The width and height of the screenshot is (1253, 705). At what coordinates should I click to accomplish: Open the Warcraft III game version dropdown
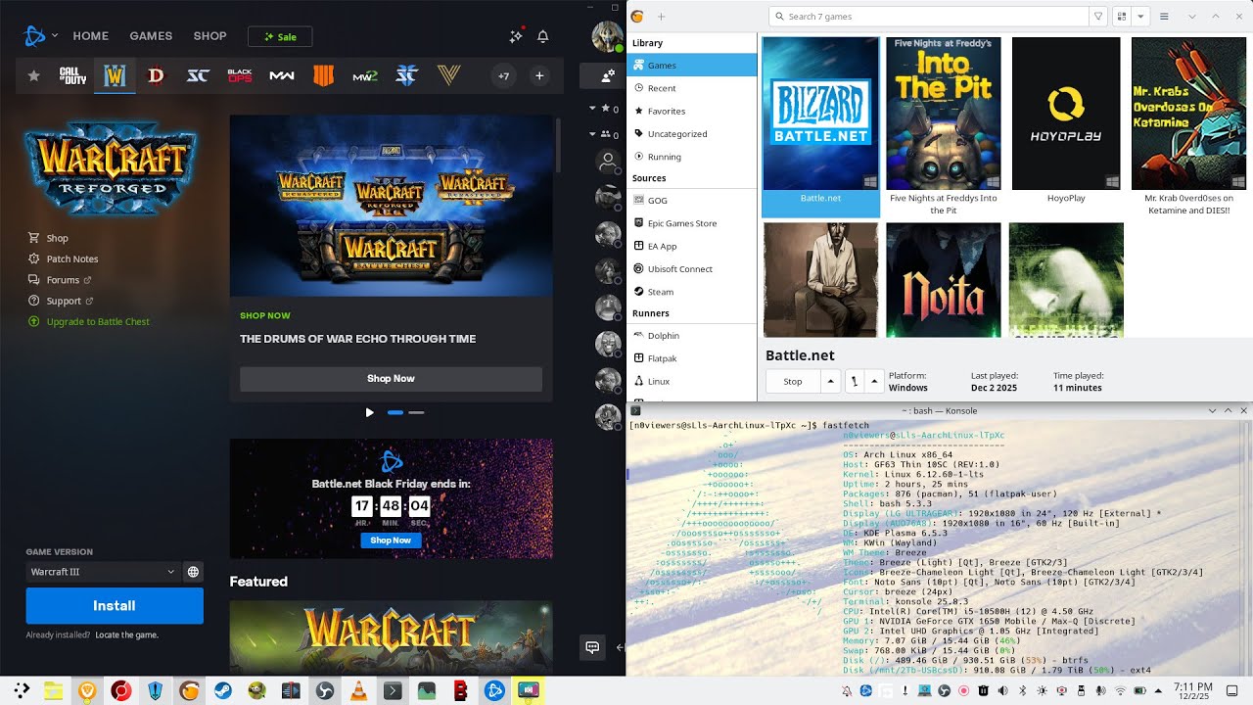(103, 572)
